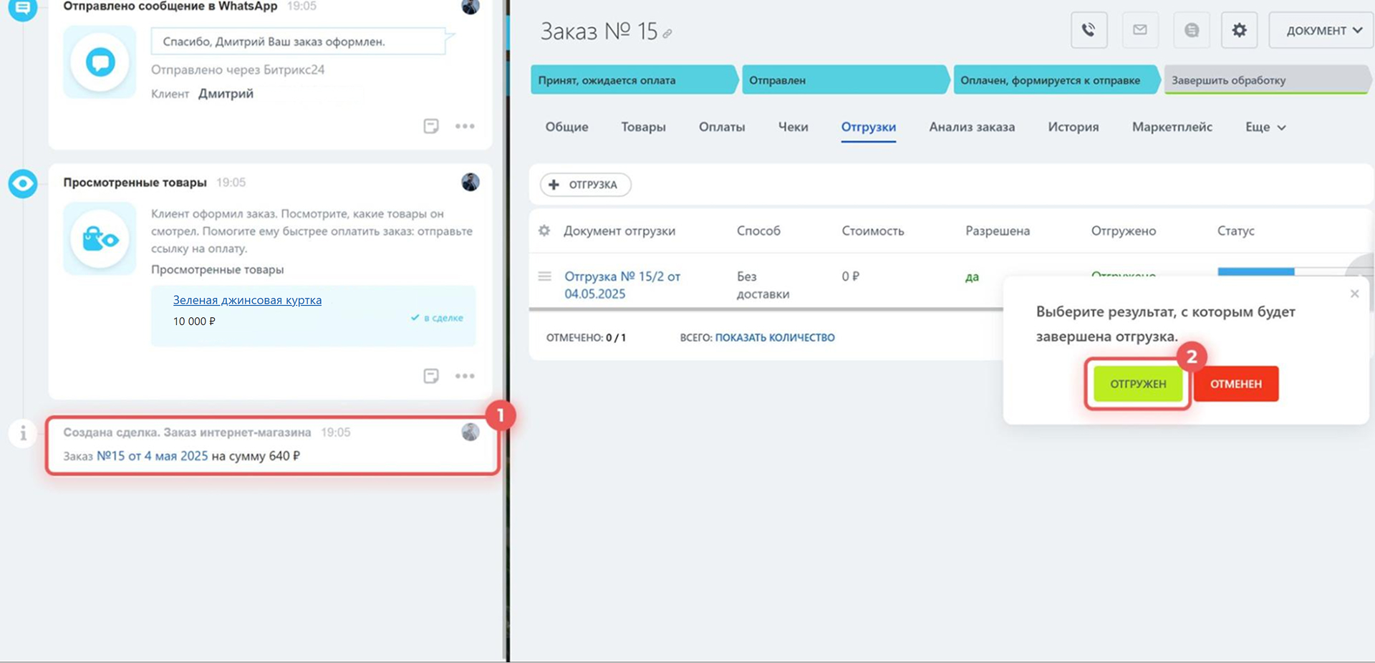Open order settings gear button
Screen dimensions: 1375x663
(1239, 30)
